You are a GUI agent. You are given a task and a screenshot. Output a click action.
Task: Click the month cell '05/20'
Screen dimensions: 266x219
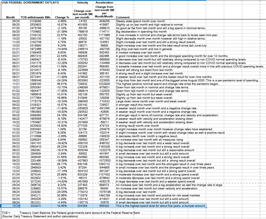tap(16, 21)
